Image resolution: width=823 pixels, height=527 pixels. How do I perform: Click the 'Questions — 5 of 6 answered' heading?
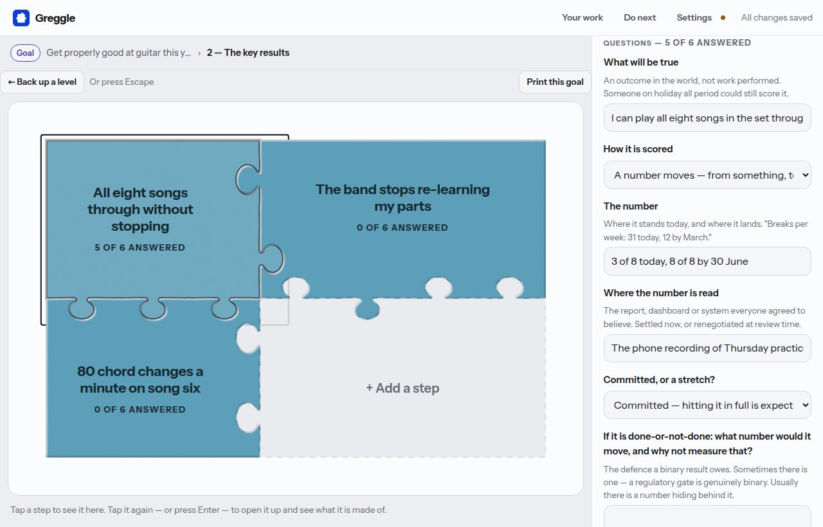click(677, 42)
